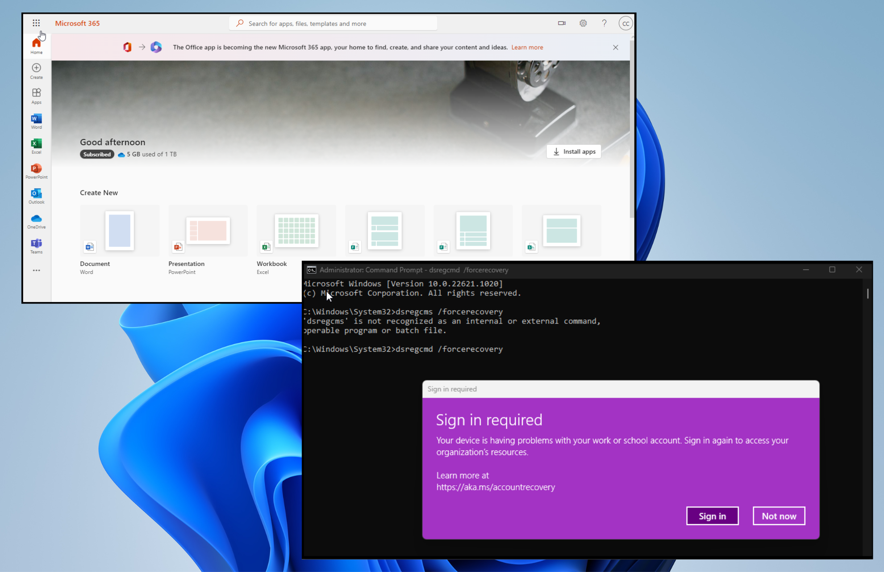This screenshot has width=884, height=572.
Task: Open Excel from the sidebar
Action: pos(36,146)
